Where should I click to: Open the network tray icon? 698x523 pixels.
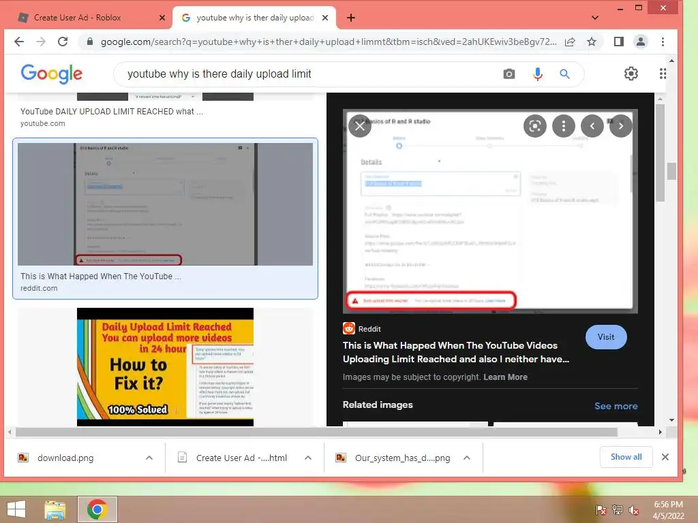click(x=618, y=510)
